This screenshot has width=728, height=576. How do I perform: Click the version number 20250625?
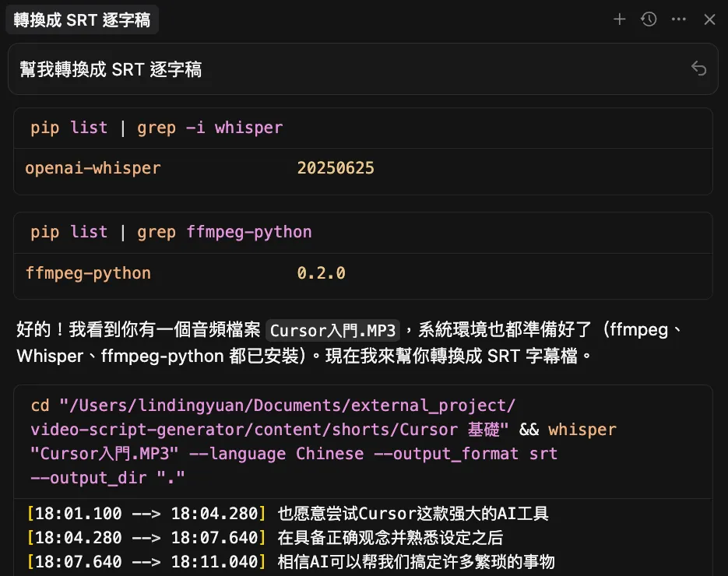tap(336, 168)
